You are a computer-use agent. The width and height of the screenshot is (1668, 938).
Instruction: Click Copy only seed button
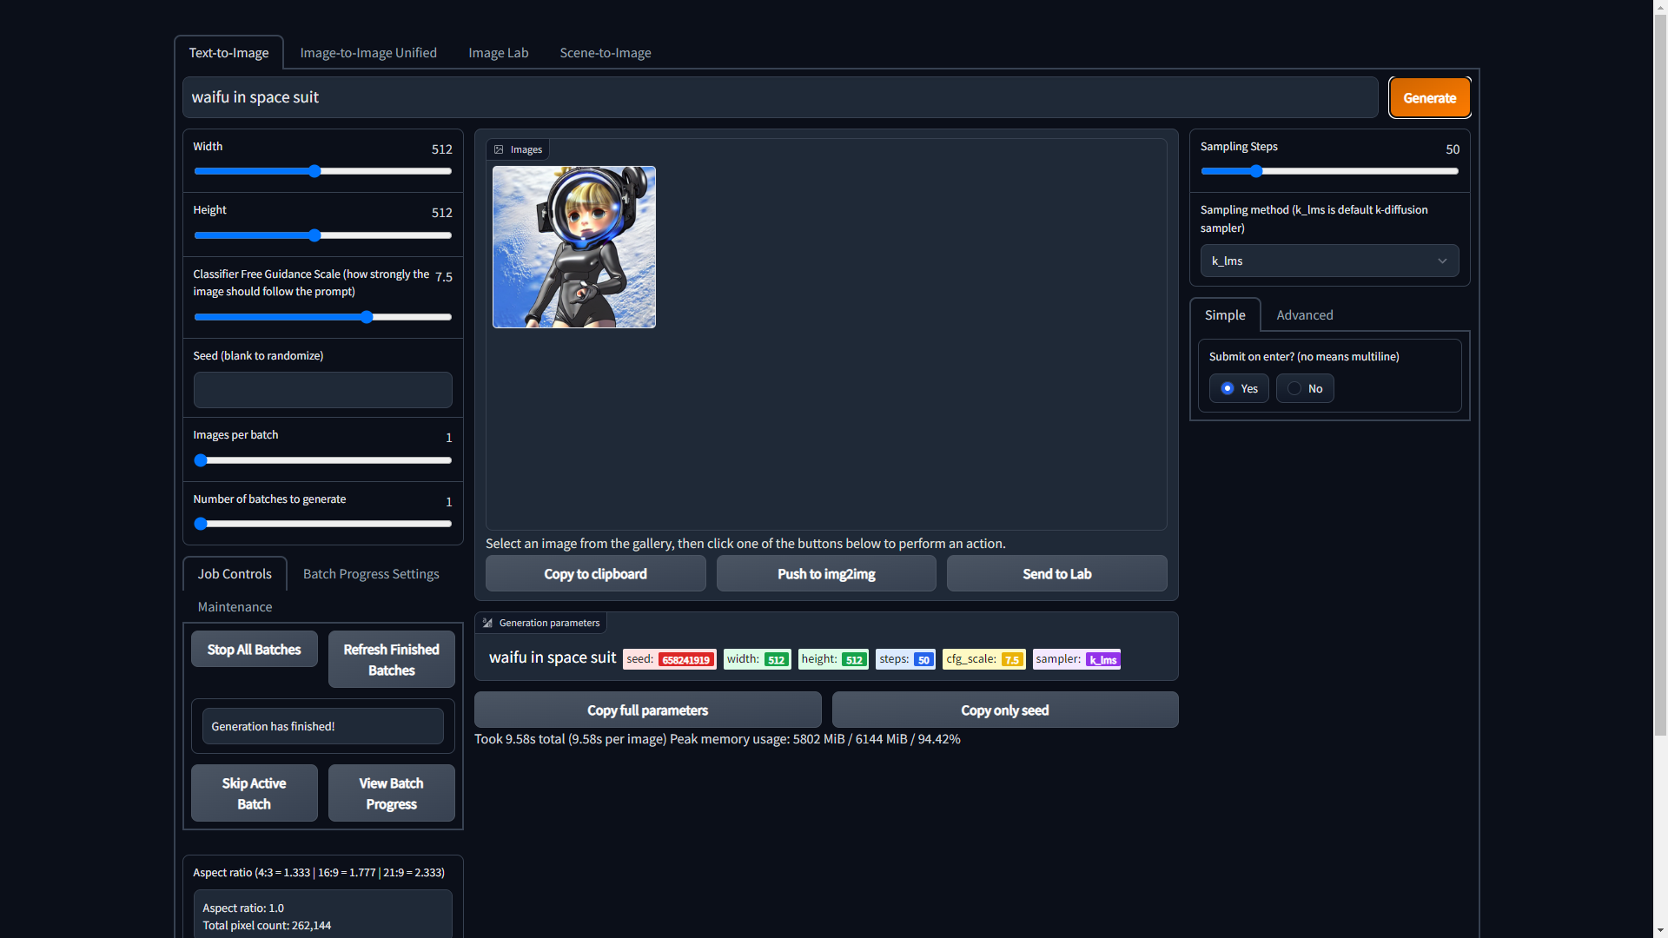click(1004, 710)
